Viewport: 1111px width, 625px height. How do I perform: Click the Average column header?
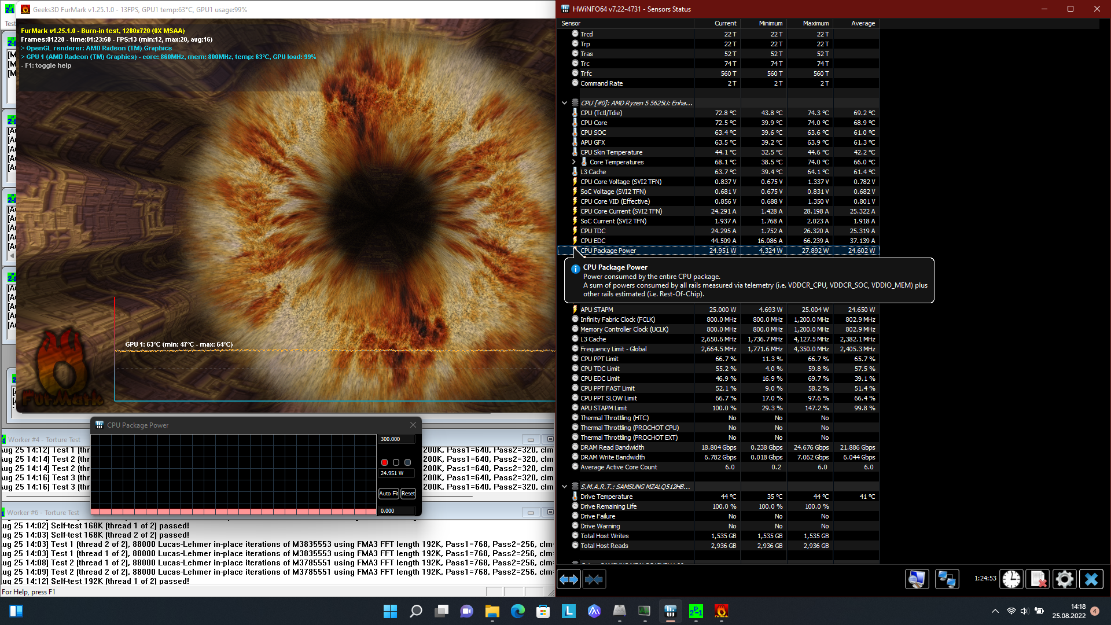coord(863,23)
